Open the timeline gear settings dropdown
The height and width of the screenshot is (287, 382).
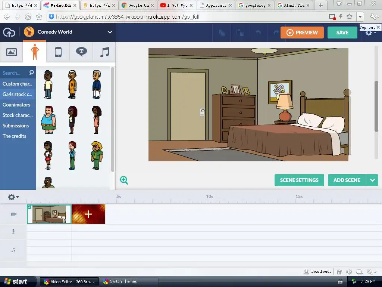13,197
